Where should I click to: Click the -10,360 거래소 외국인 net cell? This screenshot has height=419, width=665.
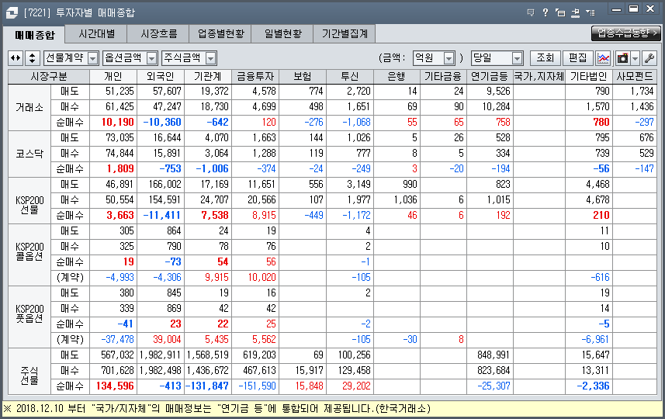point(162,123)
